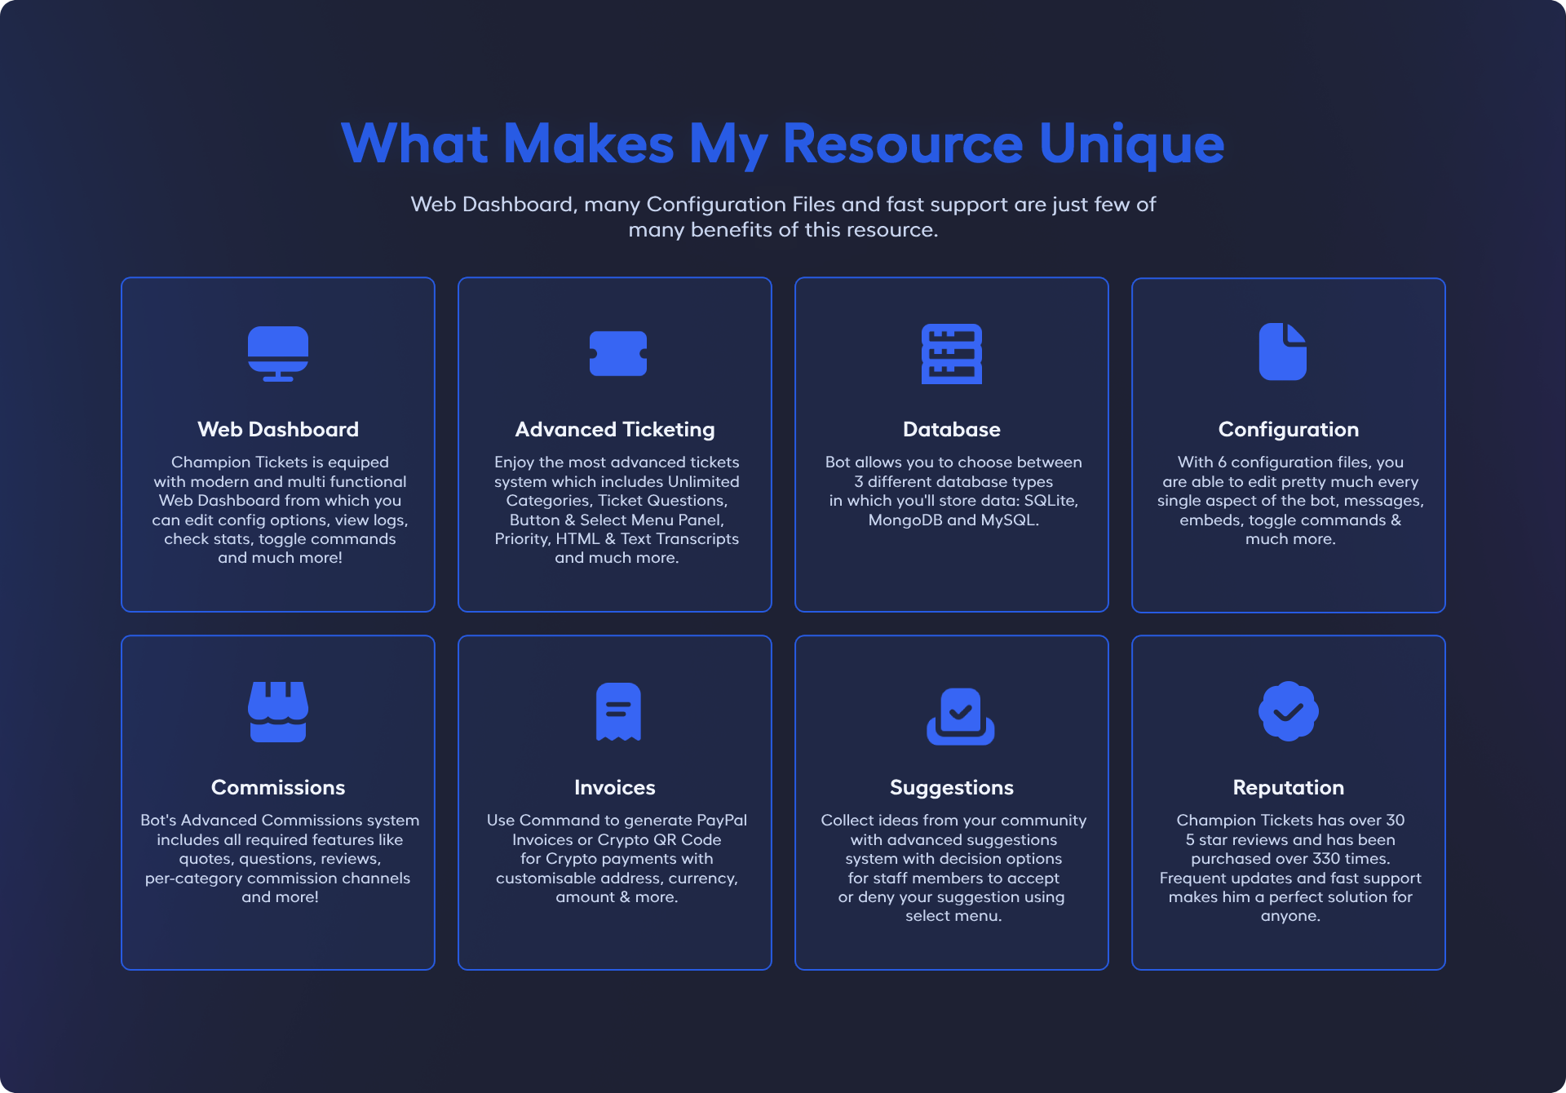Click the Advanced Ticketing ticket icon
The image size is (1566, 1093).
point(617,353)
